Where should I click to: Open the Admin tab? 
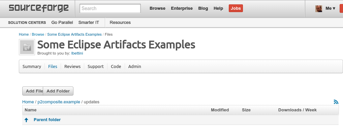tap(134, 67)
